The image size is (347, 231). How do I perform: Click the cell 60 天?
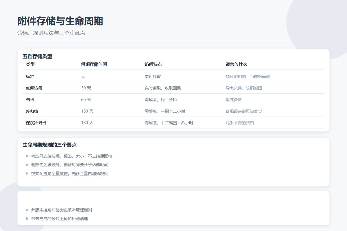point(86,100)
